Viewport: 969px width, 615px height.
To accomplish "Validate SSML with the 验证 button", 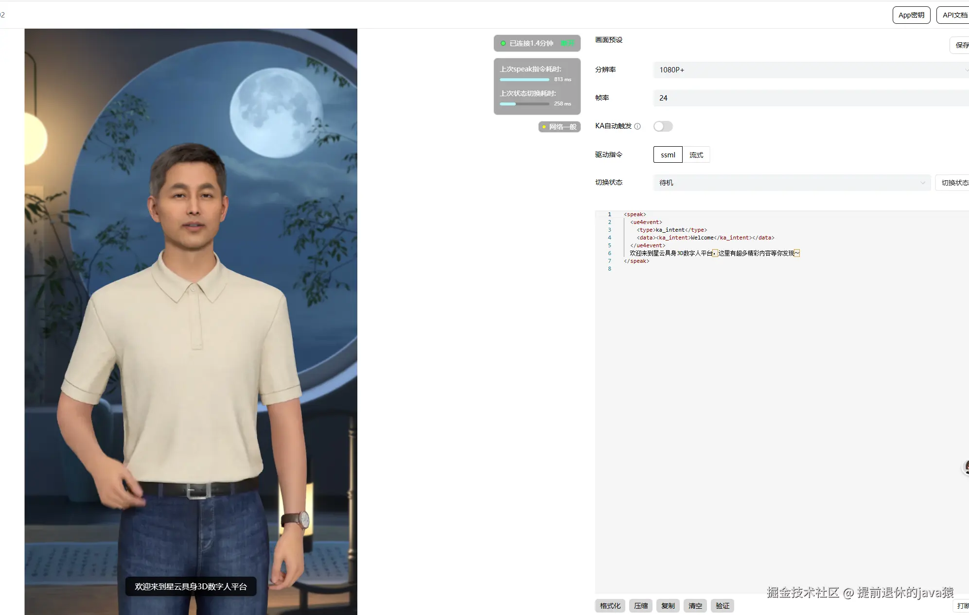I will pos(722,606).
